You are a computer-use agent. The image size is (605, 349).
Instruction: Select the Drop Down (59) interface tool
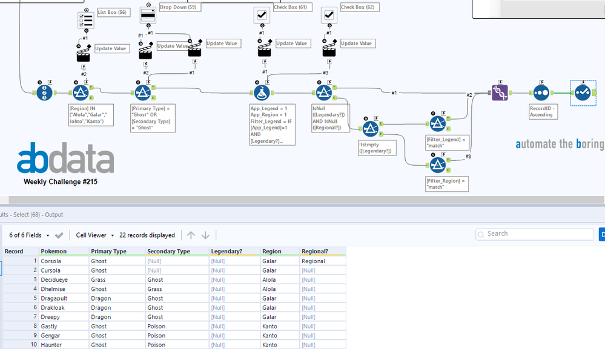click(x=148, y=15)
